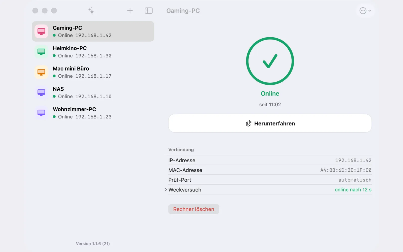Click the pink Gaming-PC monitor icon
This screenshot has width=403, height=252.
tap(41, 31)
